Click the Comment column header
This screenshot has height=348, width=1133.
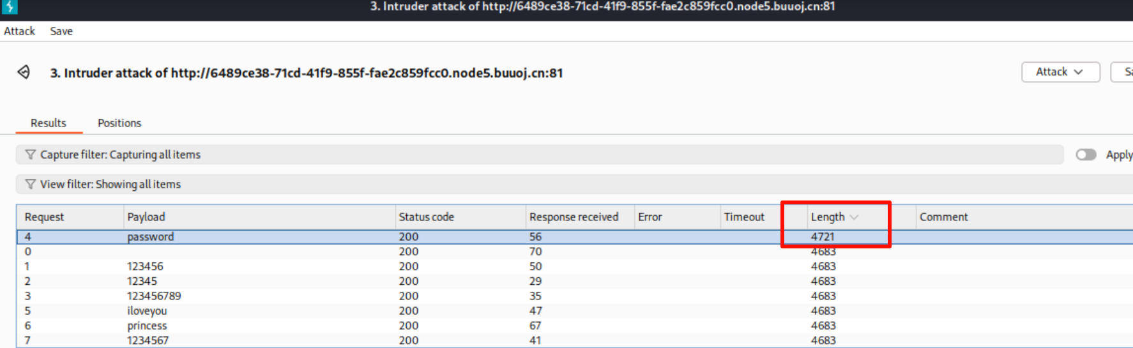[x=943, y=217]
